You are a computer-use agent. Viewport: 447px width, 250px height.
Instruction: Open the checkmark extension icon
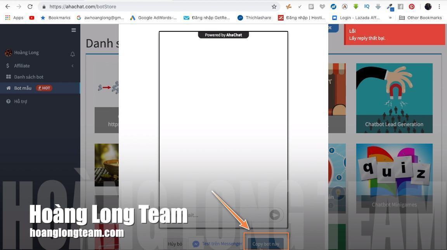[x=300, y=7]
